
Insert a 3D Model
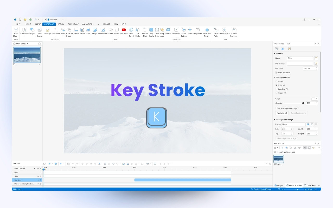pyautogui.click(x=138, y=32)
